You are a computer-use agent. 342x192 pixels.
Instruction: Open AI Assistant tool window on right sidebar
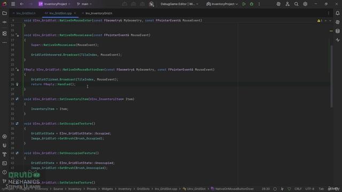point(337,22)
